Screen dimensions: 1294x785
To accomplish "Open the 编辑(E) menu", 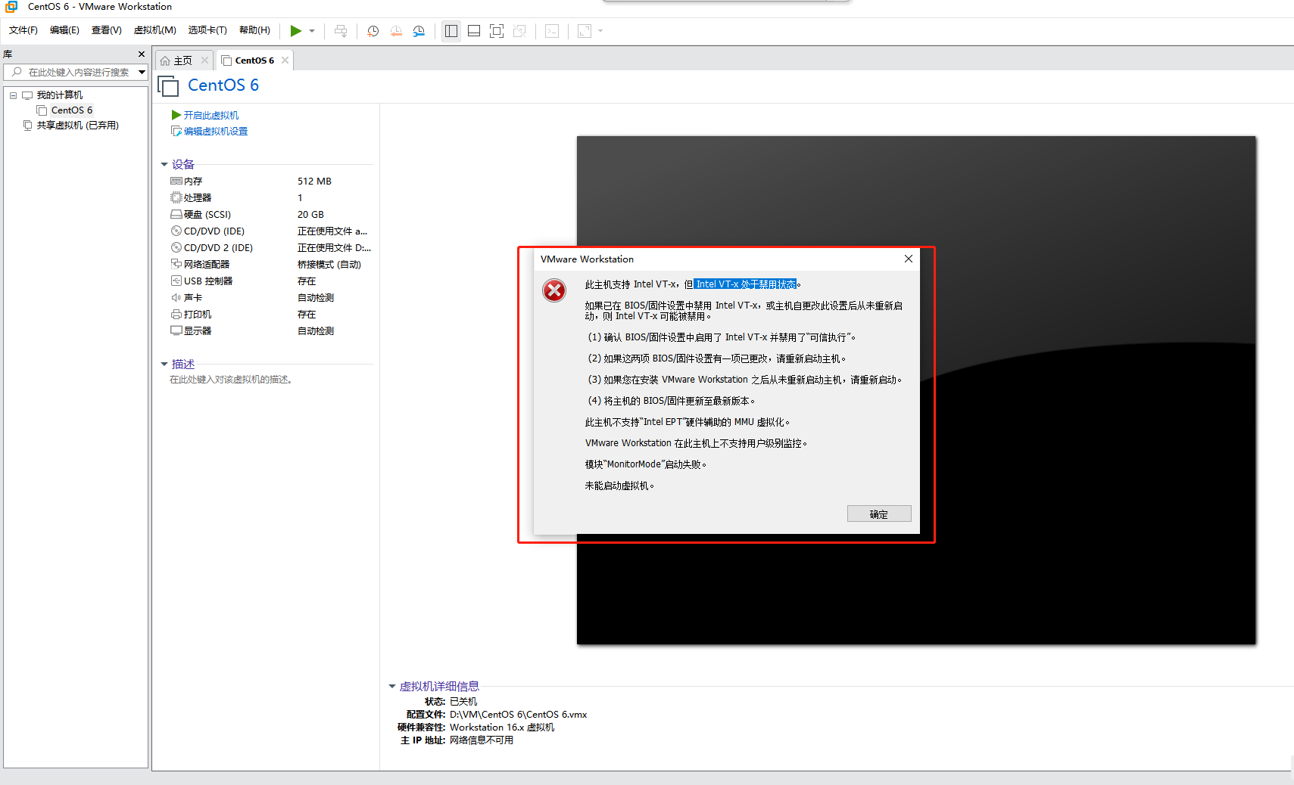I will coord(64,30).
